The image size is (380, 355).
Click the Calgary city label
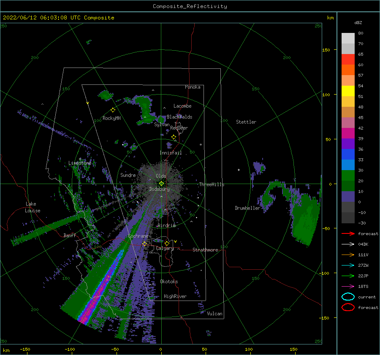[165, 248]
